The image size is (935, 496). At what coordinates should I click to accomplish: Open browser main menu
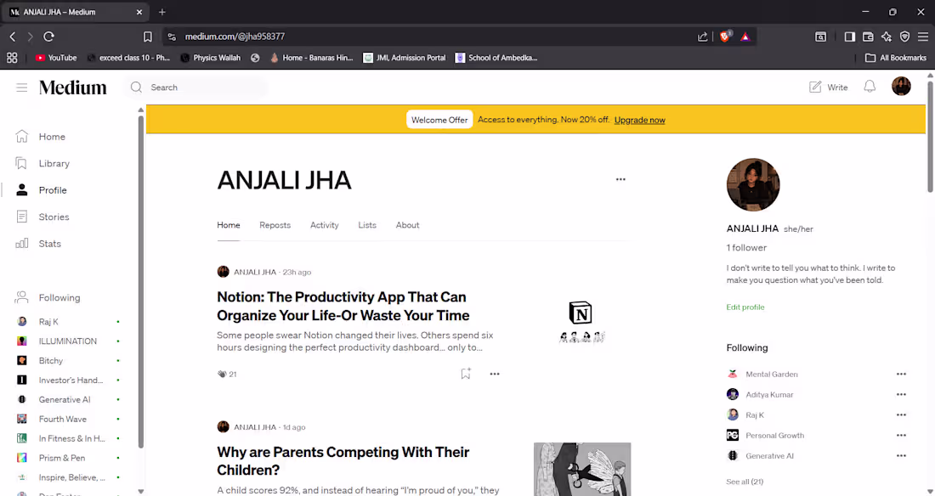click(x=923, y=37)
